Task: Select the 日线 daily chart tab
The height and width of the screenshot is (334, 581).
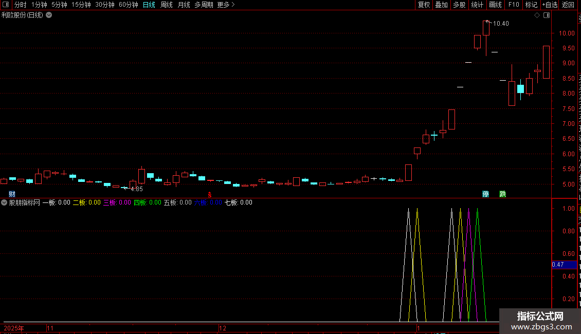Action: click(x=149, y=5)
